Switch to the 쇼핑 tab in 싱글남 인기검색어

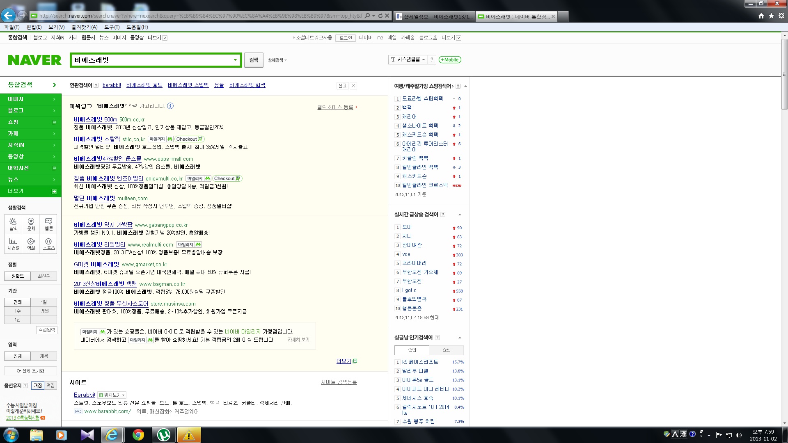pyautogui.click(x=447, y=350)
